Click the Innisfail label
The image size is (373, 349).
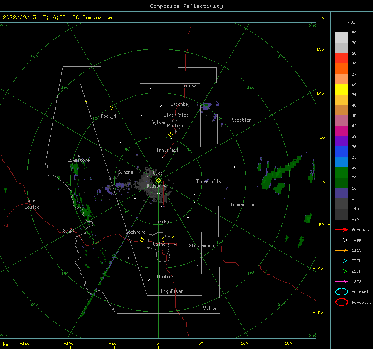[167, 150]
